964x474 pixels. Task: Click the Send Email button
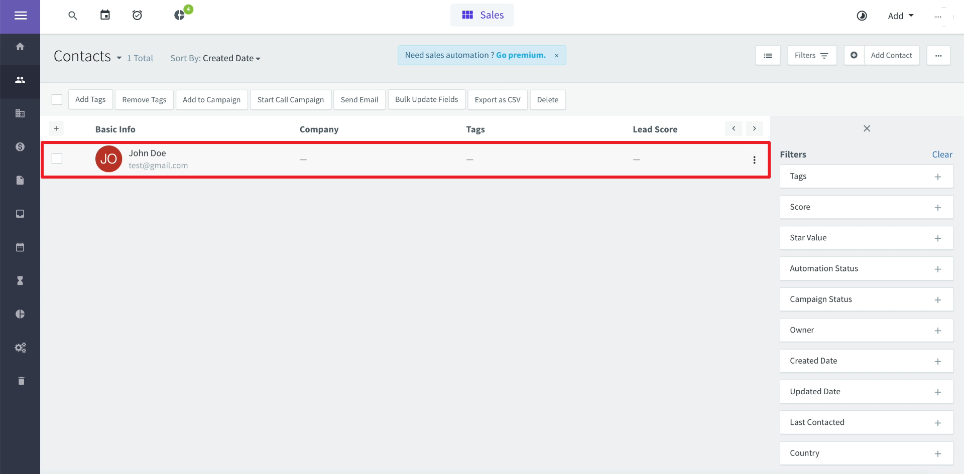(359, 100)
